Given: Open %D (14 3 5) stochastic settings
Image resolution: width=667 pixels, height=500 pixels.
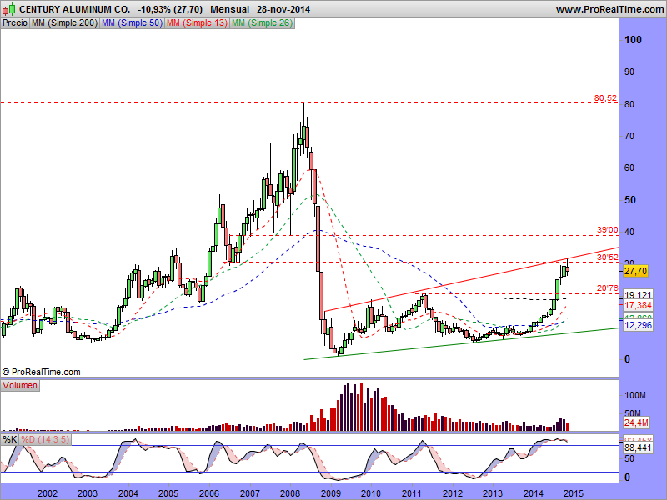Looking at the screenshot, I should [x=45, y=438].
